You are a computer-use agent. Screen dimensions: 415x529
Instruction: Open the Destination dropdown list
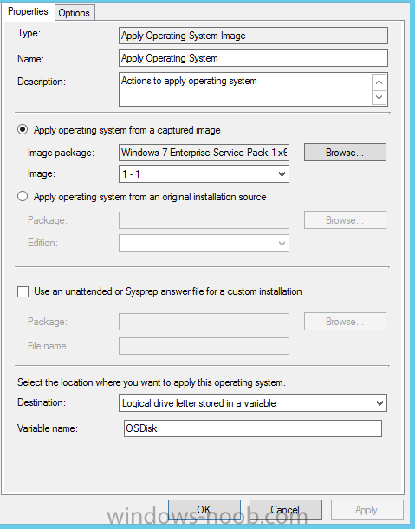click(x=253, y=403)
